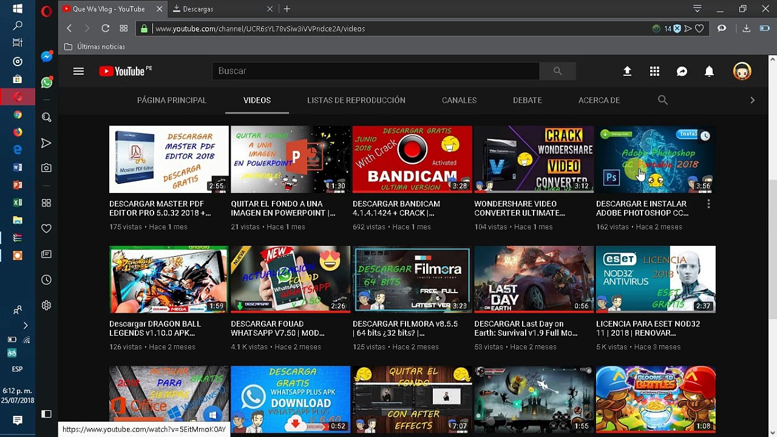The image size is (777, 437).
Task: Open Messenger in the Opera sidebar
Action: point(47,56)
